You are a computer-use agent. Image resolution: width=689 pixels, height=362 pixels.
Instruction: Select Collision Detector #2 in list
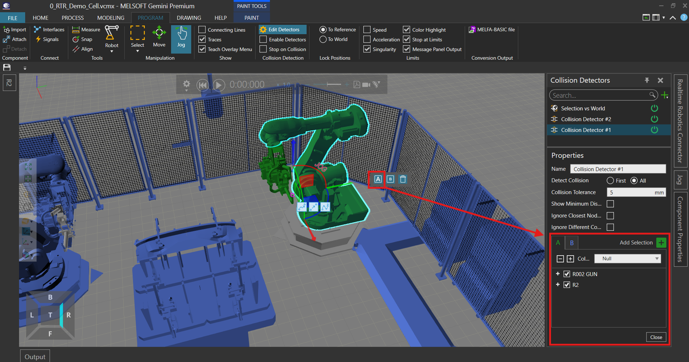tap(586, 119)
